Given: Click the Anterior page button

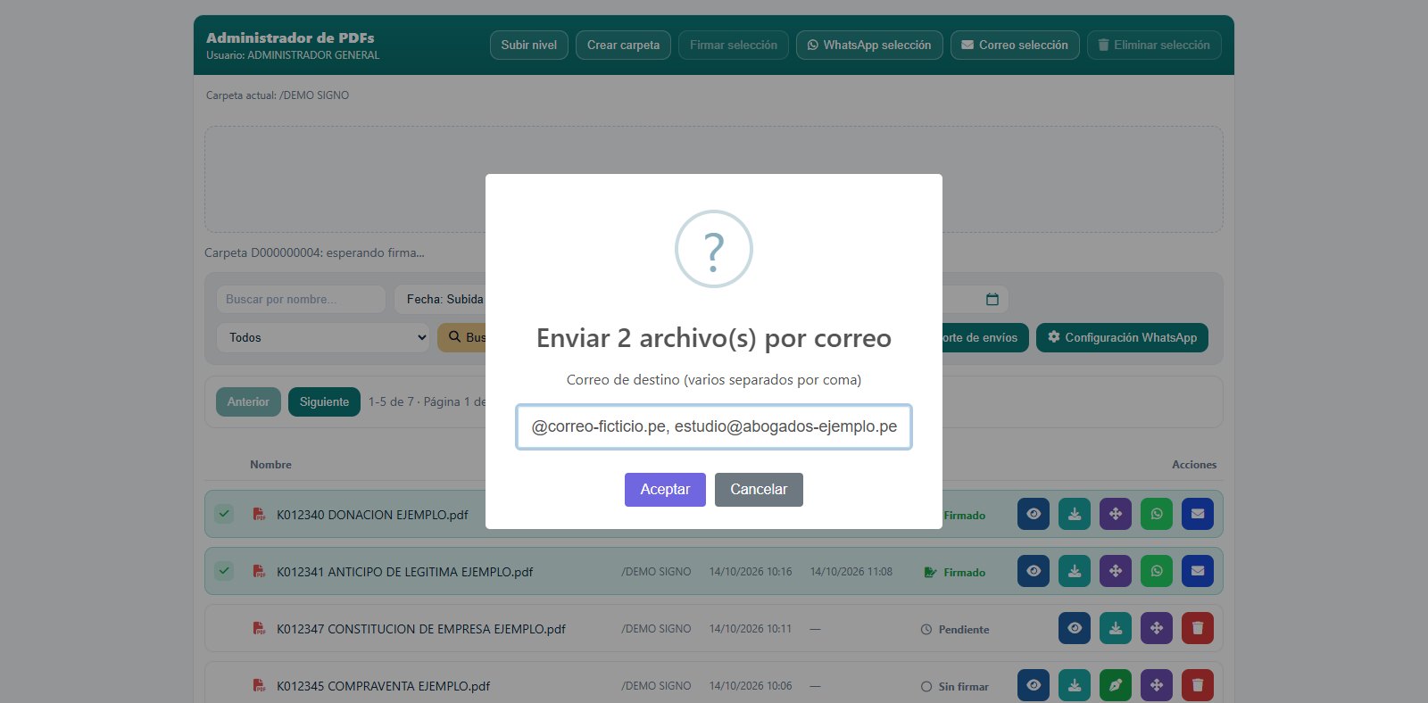Looking at the screenshot, I should [x=248, y=401].
